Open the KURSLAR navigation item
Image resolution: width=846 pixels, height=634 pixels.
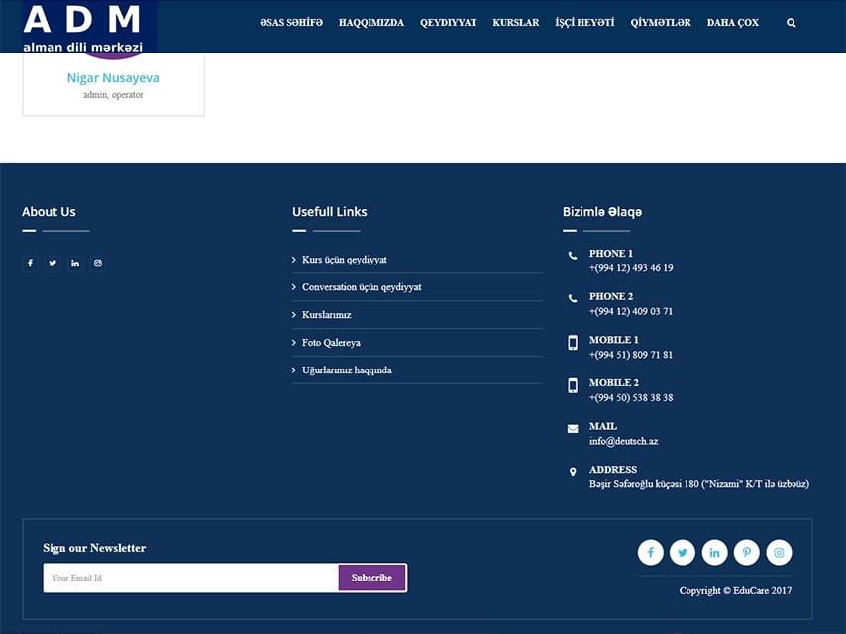[515, 23]
